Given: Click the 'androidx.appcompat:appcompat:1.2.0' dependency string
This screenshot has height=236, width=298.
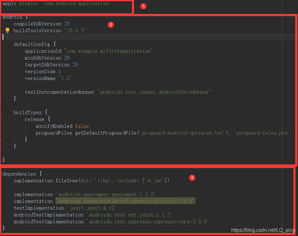Looking at the screenshot, I should tap(105, 194).
